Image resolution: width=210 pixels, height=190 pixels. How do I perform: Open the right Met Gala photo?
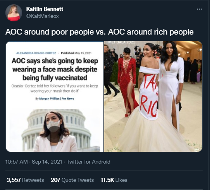[x=153, y=97]
